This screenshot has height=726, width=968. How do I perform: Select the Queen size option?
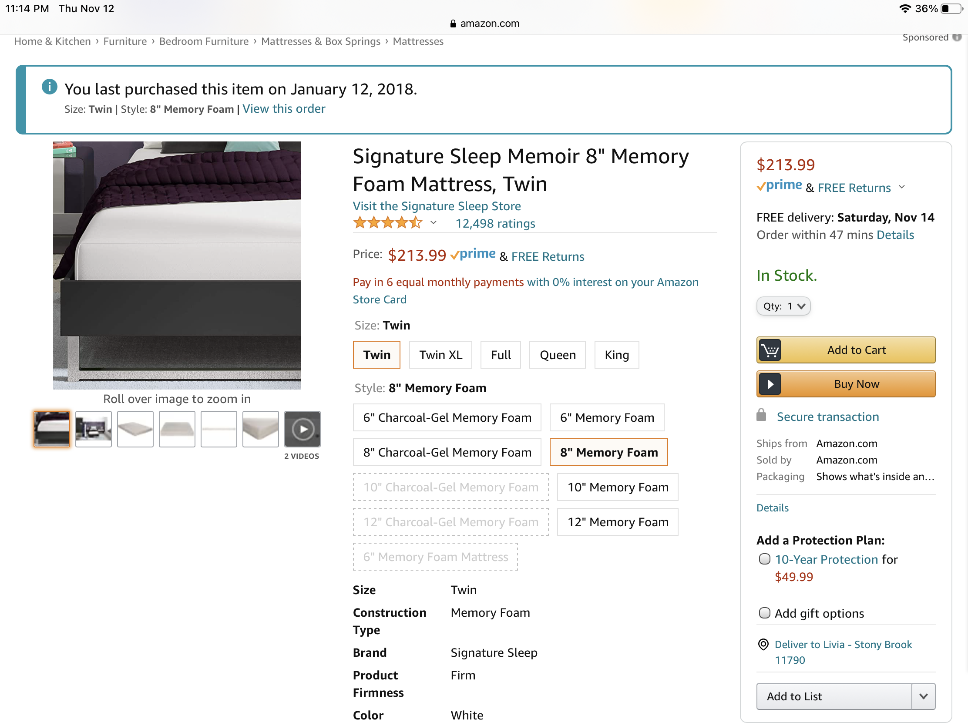click(x=557, y=355)
